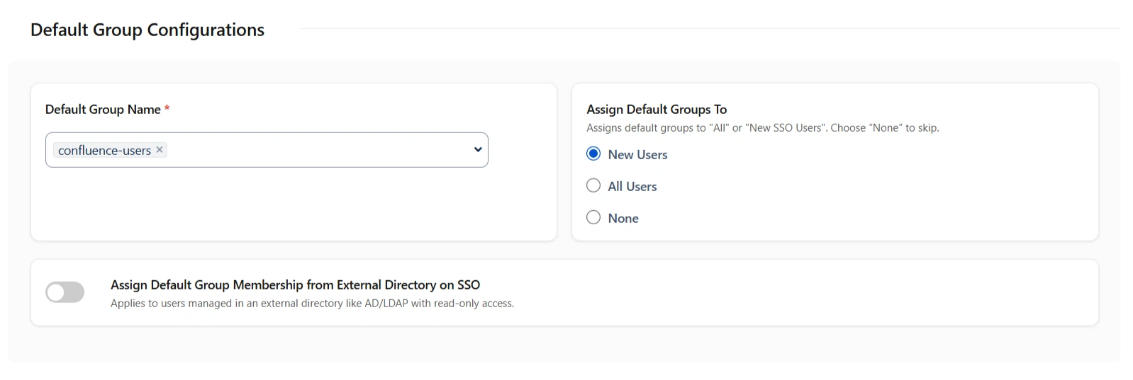The height and width of the screenshot is (380, 1133).
Task: Click the confluence-users tag text
Action: 104,150
